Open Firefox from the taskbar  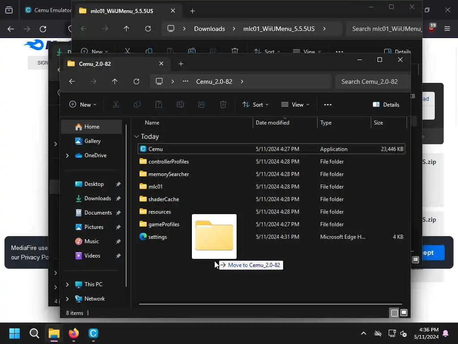pyautogui.click(x=74, y=333)
